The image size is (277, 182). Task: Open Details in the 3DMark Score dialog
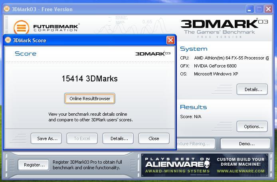[118, 138]
